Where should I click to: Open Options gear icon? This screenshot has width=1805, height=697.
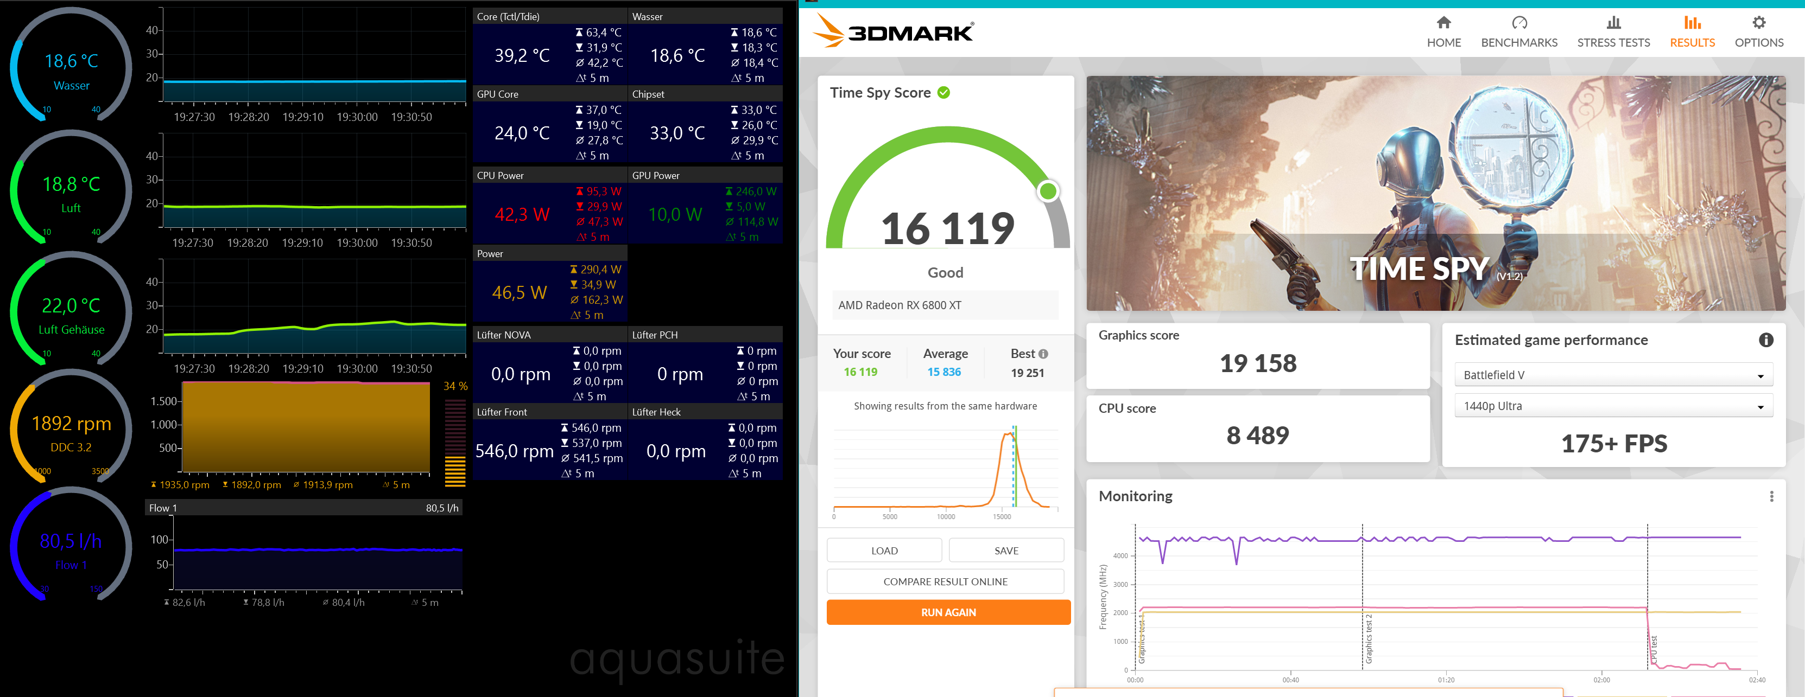[x=1758, y=22]
